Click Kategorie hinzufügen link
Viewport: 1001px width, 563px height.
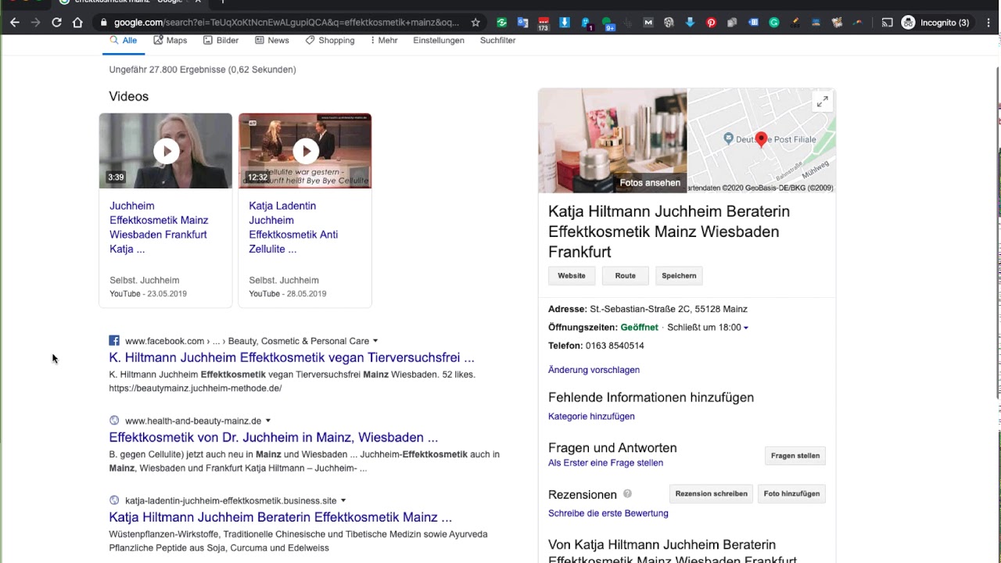[x=591, y=417]
